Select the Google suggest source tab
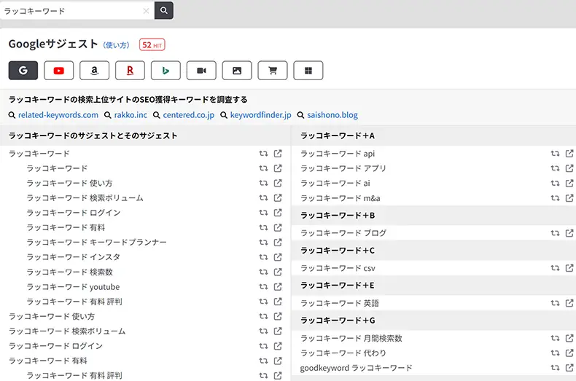This screenshot has height=381, width=576. [23, 70]
